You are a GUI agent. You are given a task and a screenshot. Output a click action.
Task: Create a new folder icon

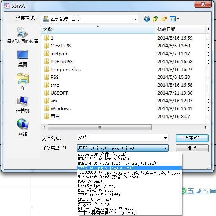(x=164, y=19)
